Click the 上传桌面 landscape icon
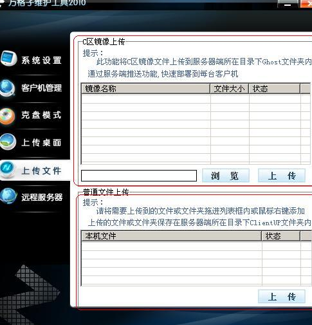Viewport: 312px width, 325px height. pos(8,142)
